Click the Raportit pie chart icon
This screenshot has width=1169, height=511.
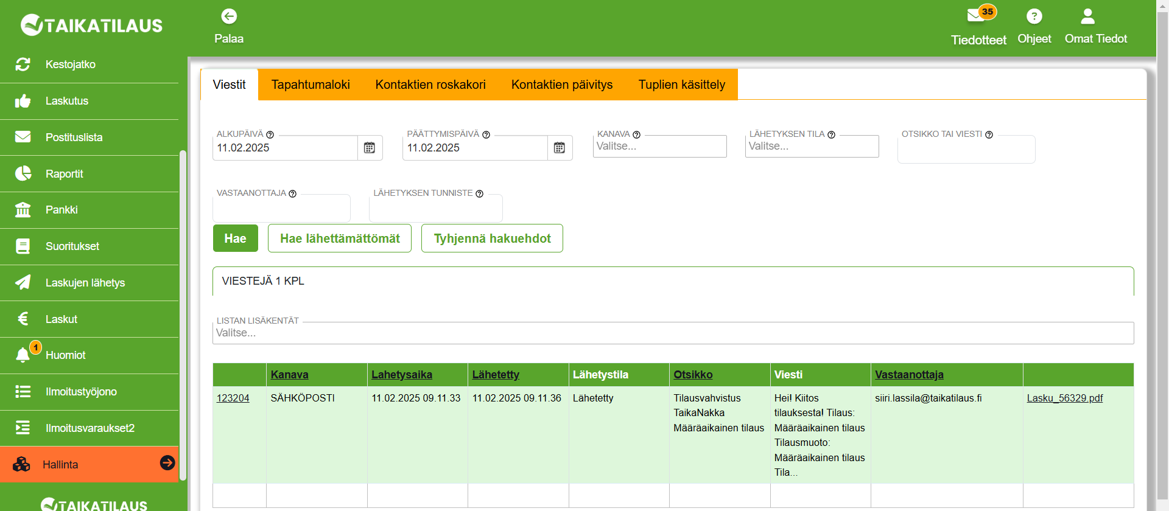(x=23, y=173)
